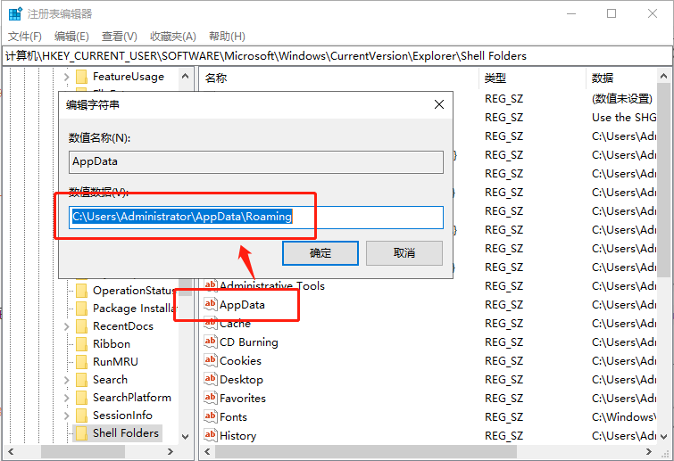
Task: Expand the SessionInfo tree node
Action: coord(67,416)
